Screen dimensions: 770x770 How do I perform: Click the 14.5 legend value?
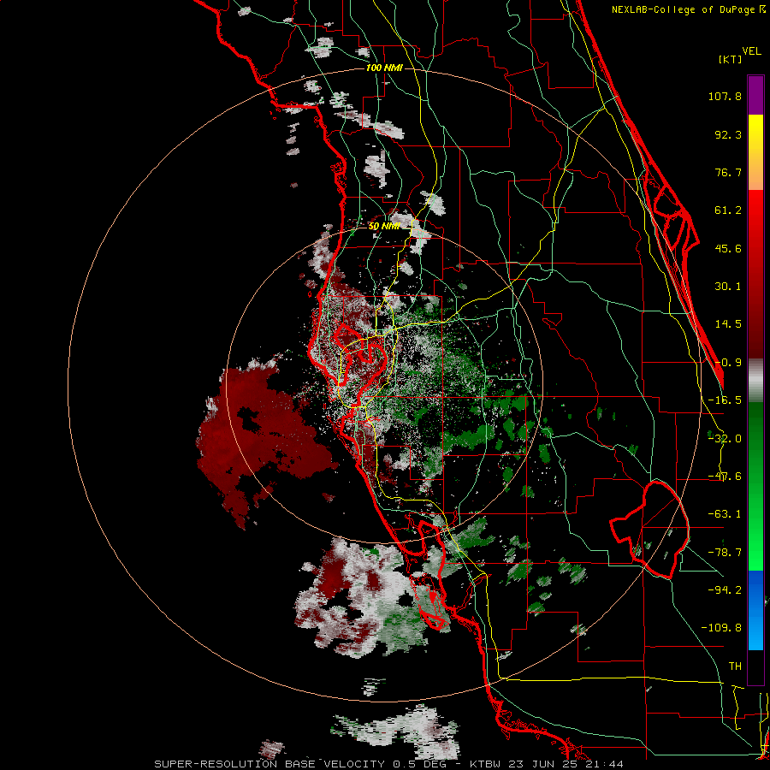(x=728, y=324)
